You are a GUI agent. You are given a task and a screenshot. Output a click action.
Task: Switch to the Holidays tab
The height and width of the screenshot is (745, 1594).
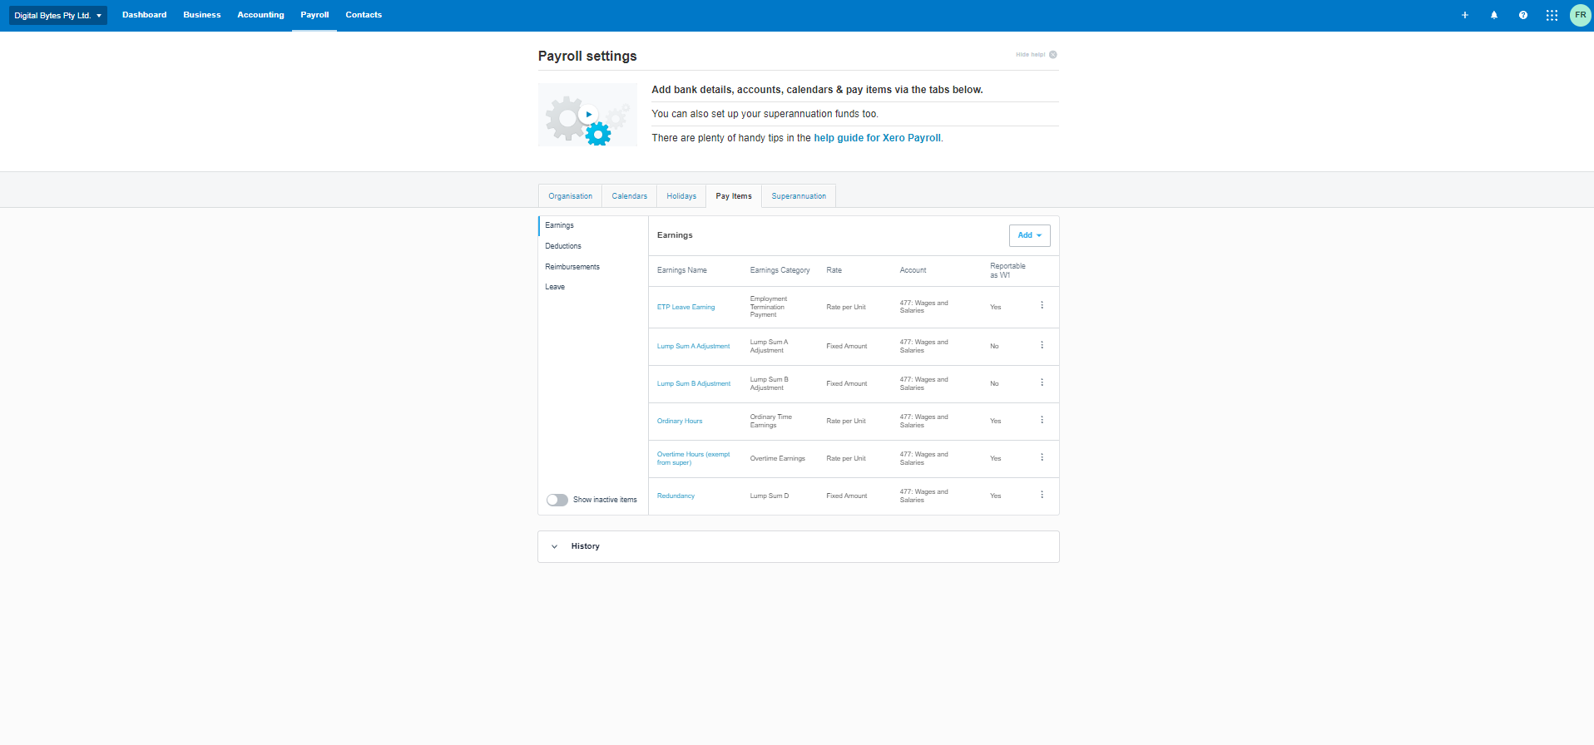(x=681, y=196)
